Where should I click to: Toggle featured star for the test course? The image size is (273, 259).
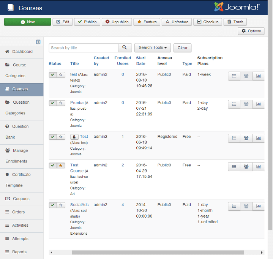pyautogui.click(x=61, y=75)
